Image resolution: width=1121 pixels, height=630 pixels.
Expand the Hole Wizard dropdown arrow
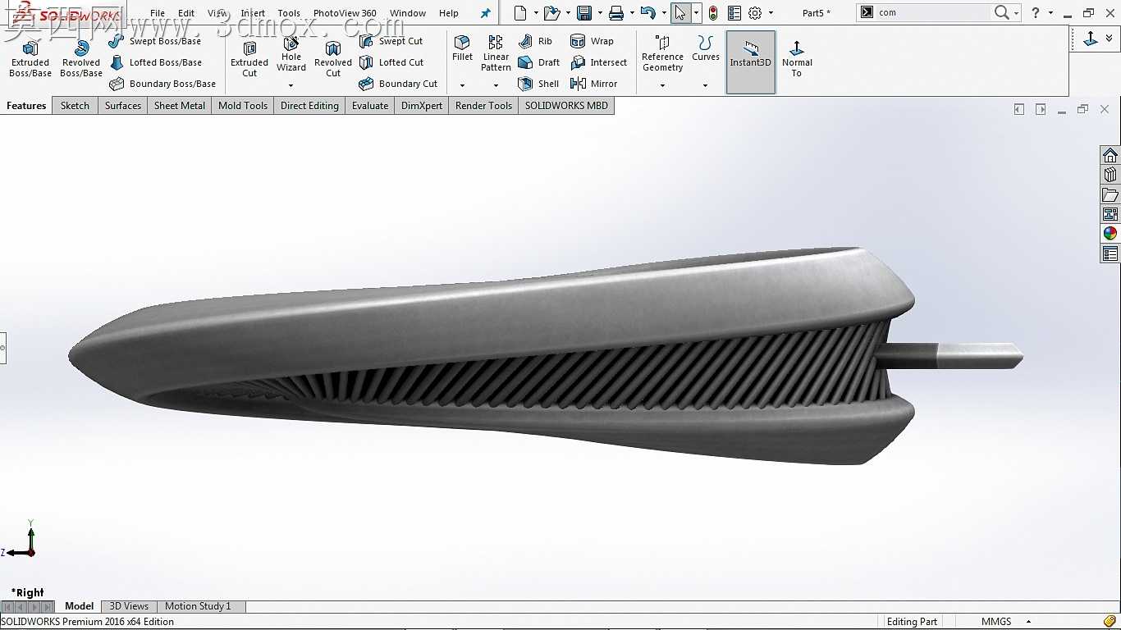[291, 85]
